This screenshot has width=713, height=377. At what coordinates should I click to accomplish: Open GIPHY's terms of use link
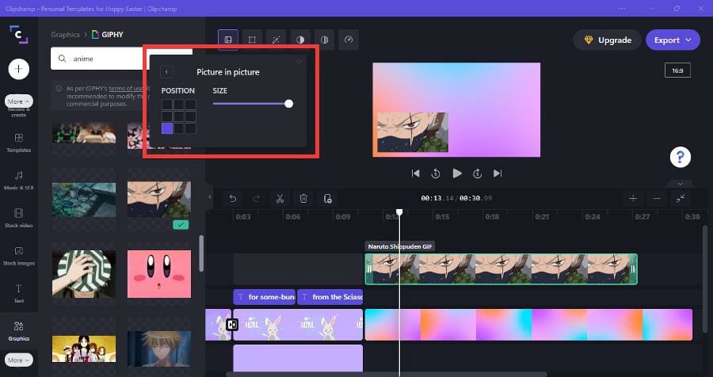point(125,89)
